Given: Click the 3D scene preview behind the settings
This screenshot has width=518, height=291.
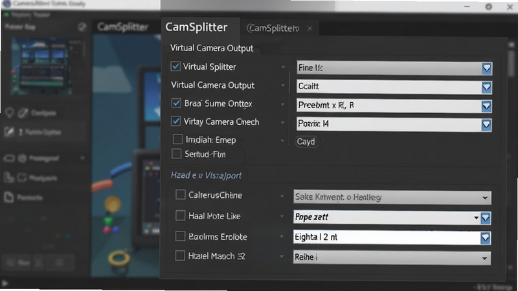Looking at the screenshot, I should coord(126,155).
